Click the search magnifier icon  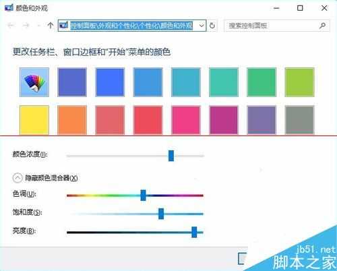(x=322, y=26)
